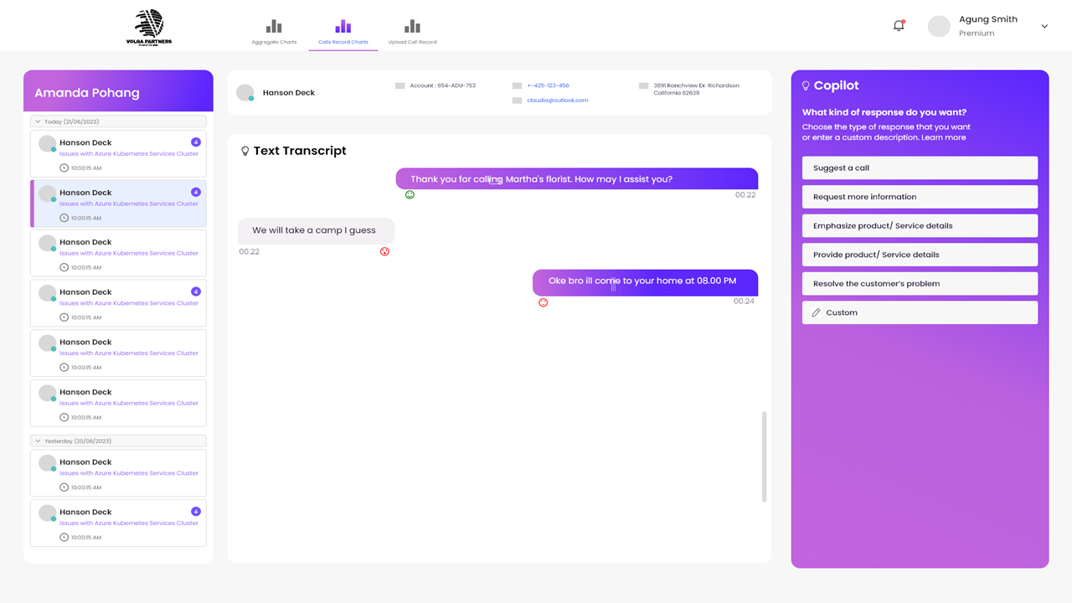This screenshot has width=1072, height=603.
Task: Switch to the Aggregate Charts tab
Action: (x=274, y=32)
